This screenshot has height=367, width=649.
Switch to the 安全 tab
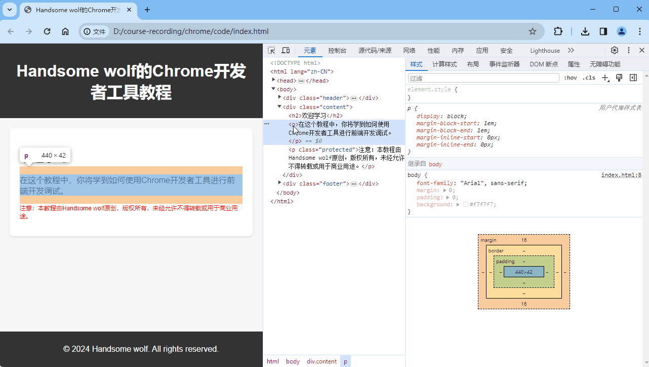(506, 50)
